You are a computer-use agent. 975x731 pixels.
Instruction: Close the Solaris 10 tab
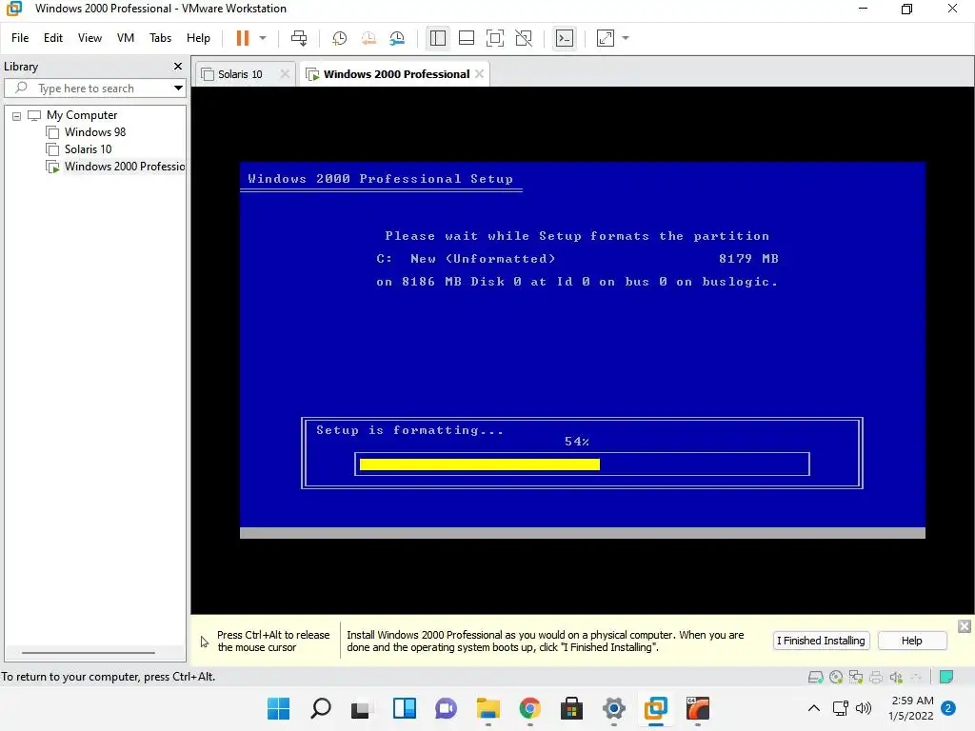click(285, 74)
